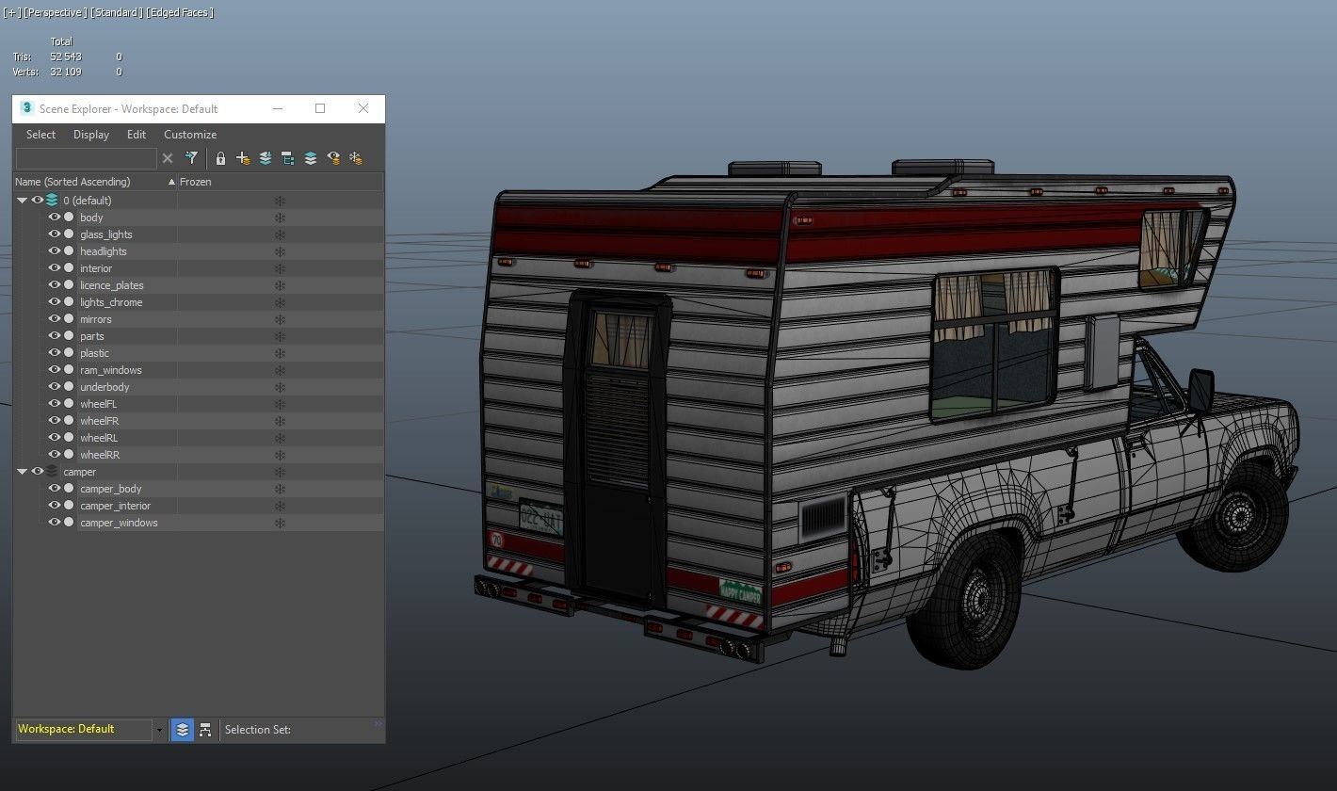Click the freeze all layers snowflake icon
Screen dimensions: 1337x791
pyautogui.click(x=356, y=158)
